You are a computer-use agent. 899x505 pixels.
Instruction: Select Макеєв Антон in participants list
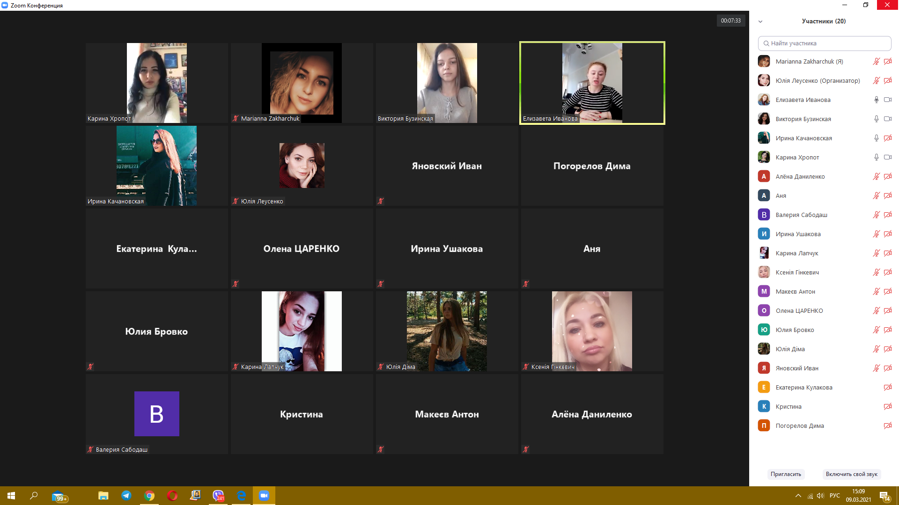(795, 291)
